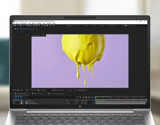
Task: Click the timeline current time indicator
Action: 95,98
